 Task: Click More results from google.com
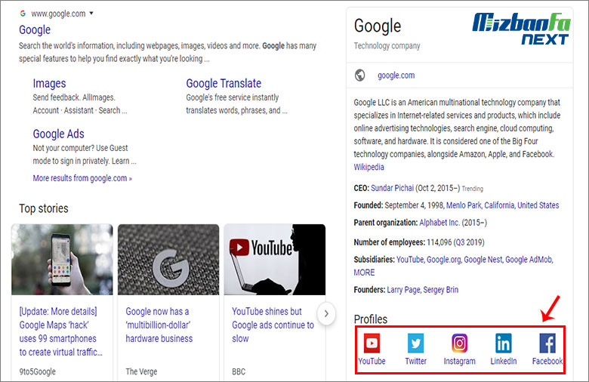pyautogui.click(x=82, y=178)
